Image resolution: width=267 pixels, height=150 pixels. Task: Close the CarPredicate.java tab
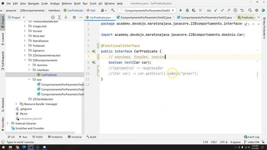click(113, 17)
